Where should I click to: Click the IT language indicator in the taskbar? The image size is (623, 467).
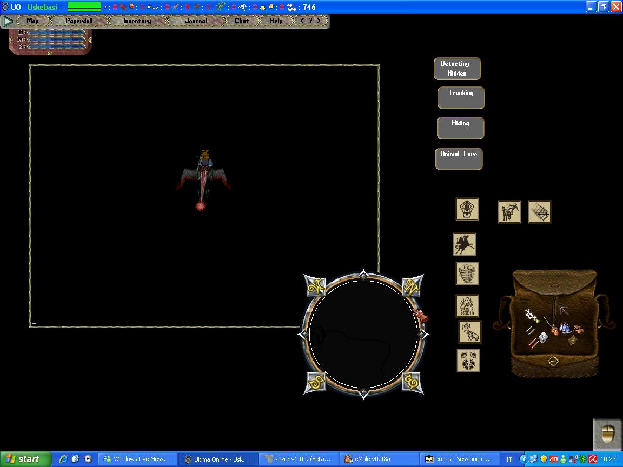click(x=509, y=459)
